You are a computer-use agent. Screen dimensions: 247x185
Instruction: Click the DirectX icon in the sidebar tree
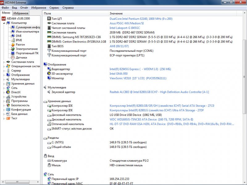[x=8, y=92]
